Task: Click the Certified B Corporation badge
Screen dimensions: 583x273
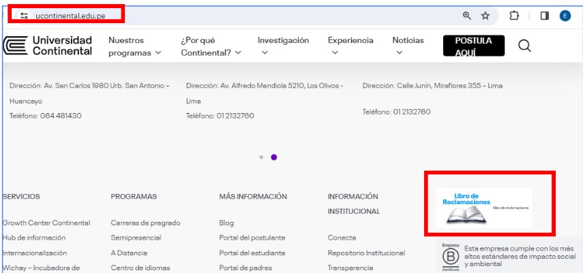Action: pos(451,257)
